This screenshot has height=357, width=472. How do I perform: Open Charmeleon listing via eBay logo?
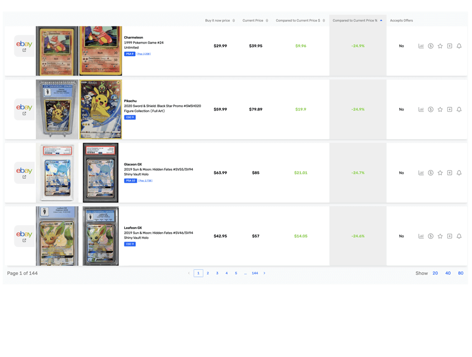click(x=24, y=46)
